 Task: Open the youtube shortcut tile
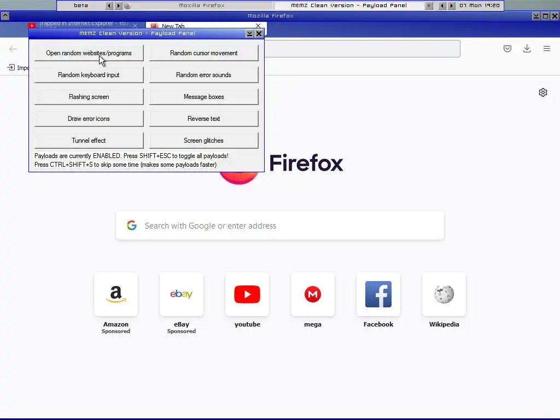pyautogui.click(x=247, y=294)
